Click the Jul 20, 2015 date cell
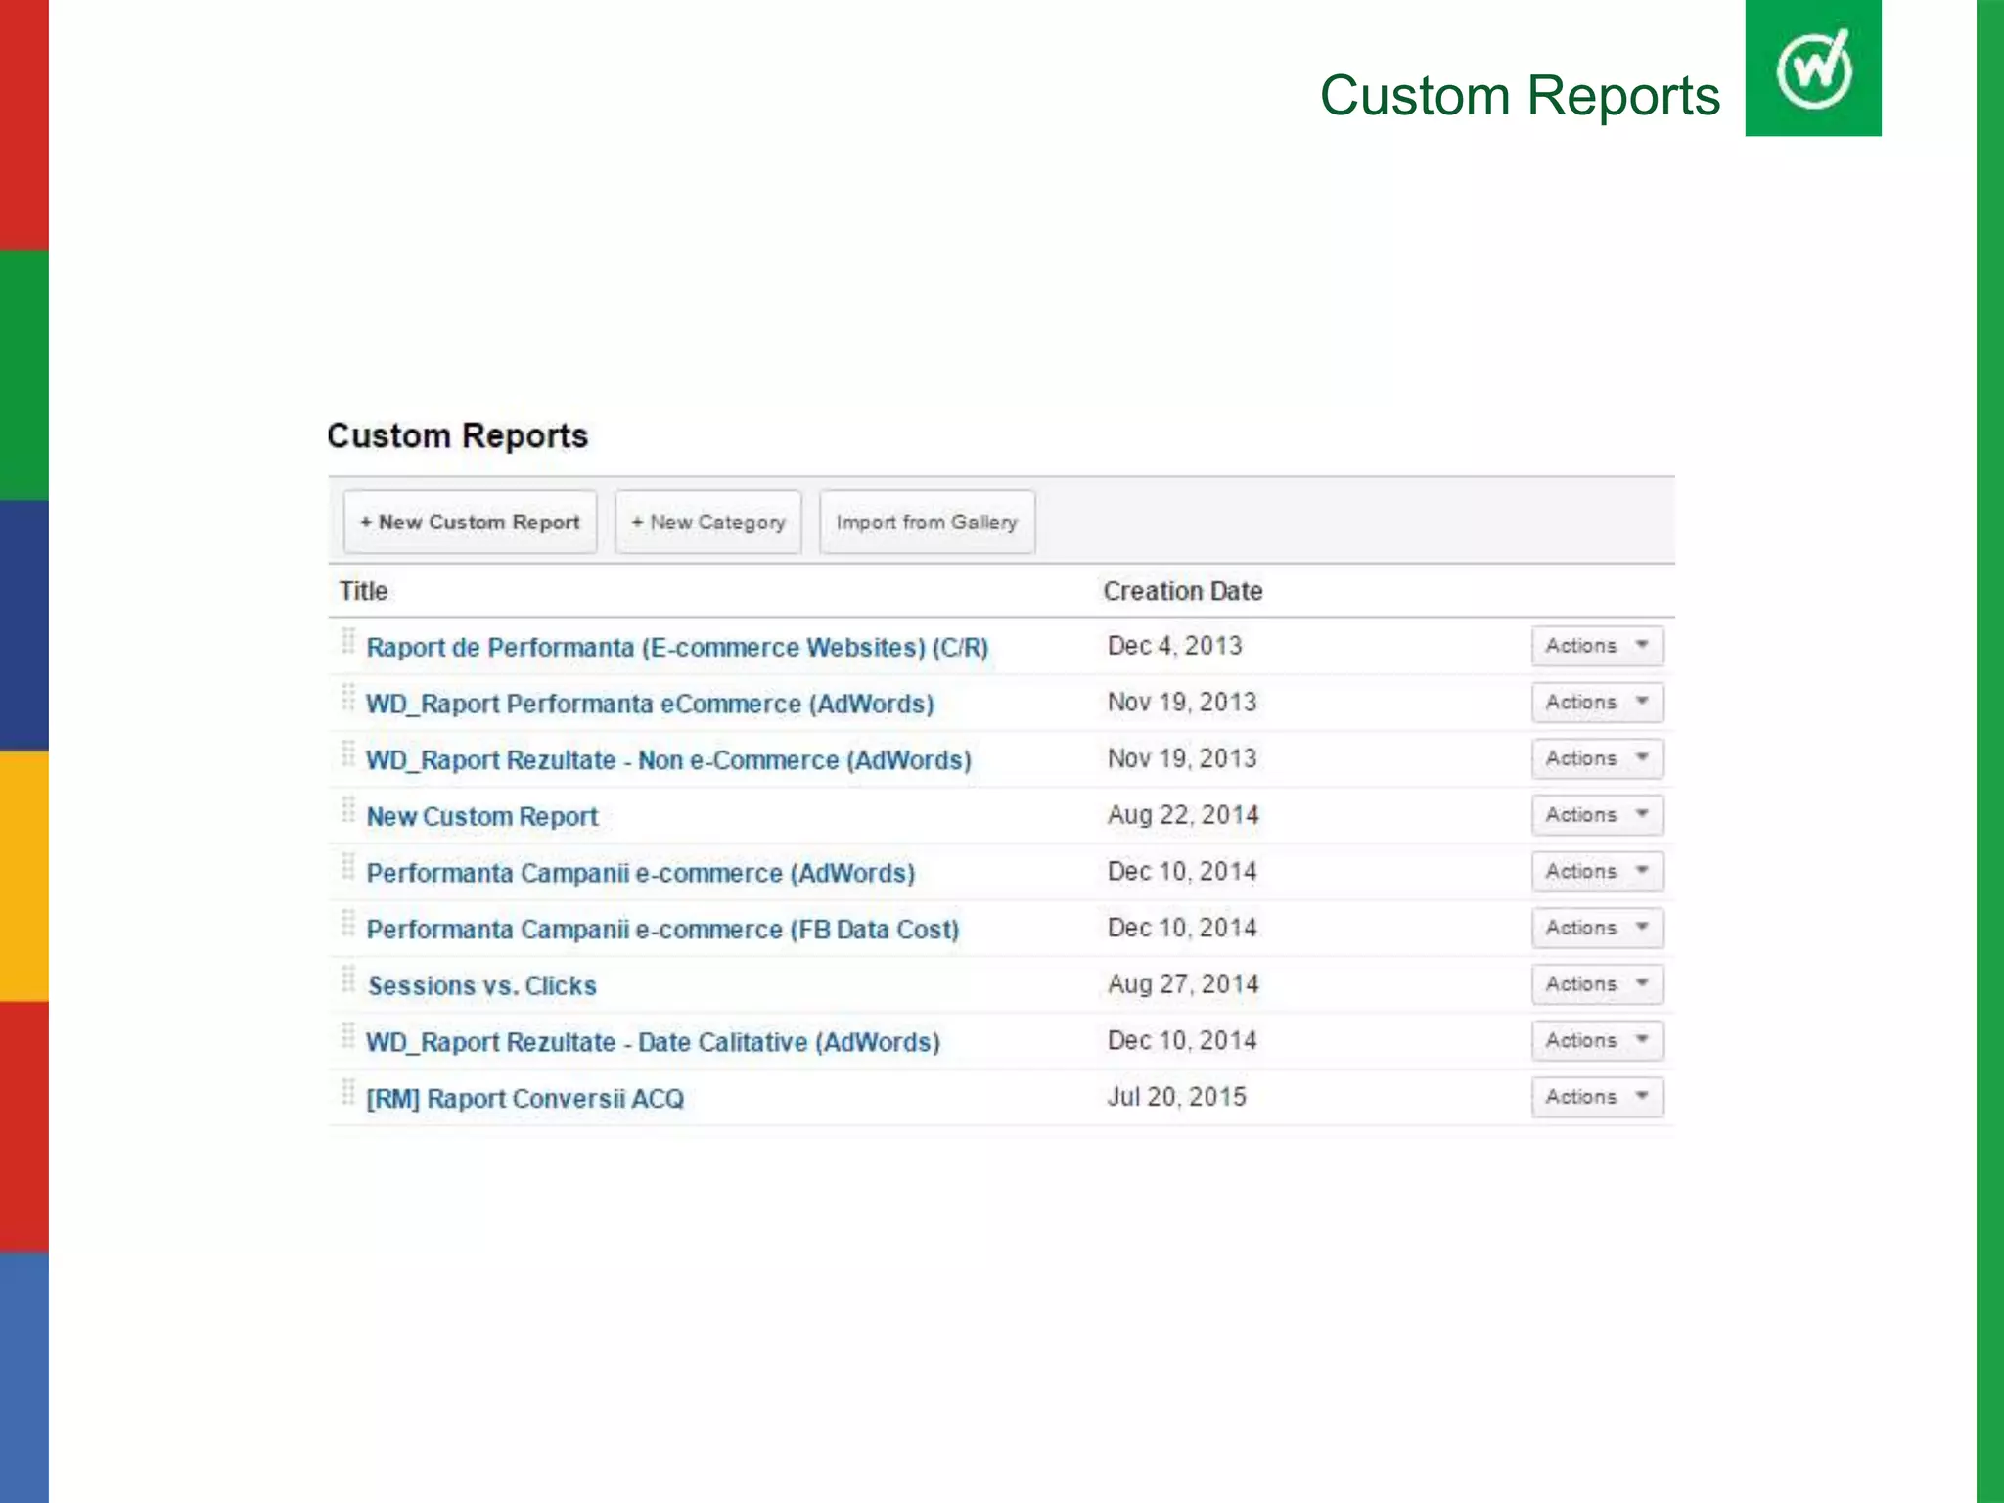This screenshot has width=2004, height=1503. pos(1176,1097)
